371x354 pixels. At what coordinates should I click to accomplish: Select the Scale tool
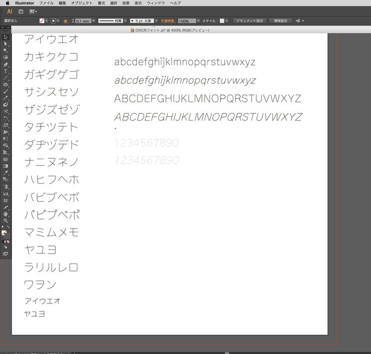click(x=5, y=125)
